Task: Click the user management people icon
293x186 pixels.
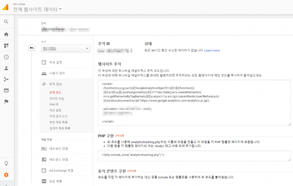Action: click(x=44, y=73)
